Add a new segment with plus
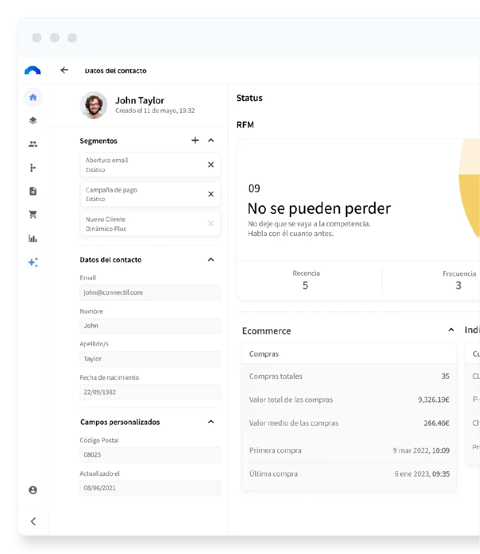This screenshot has width=480, height=554. click(x=195, y=140)
